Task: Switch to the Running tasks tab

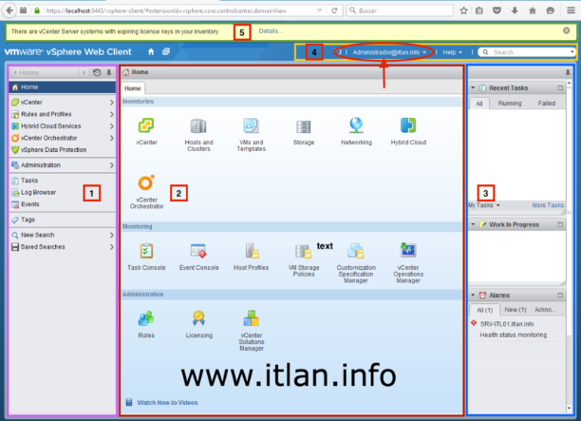Action: (510, 103)
